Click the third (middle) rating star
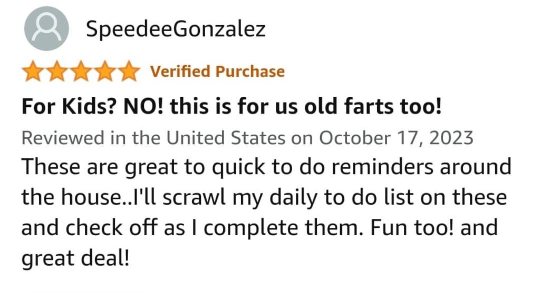This screenshot has width=540, height=293. (81, 71)
